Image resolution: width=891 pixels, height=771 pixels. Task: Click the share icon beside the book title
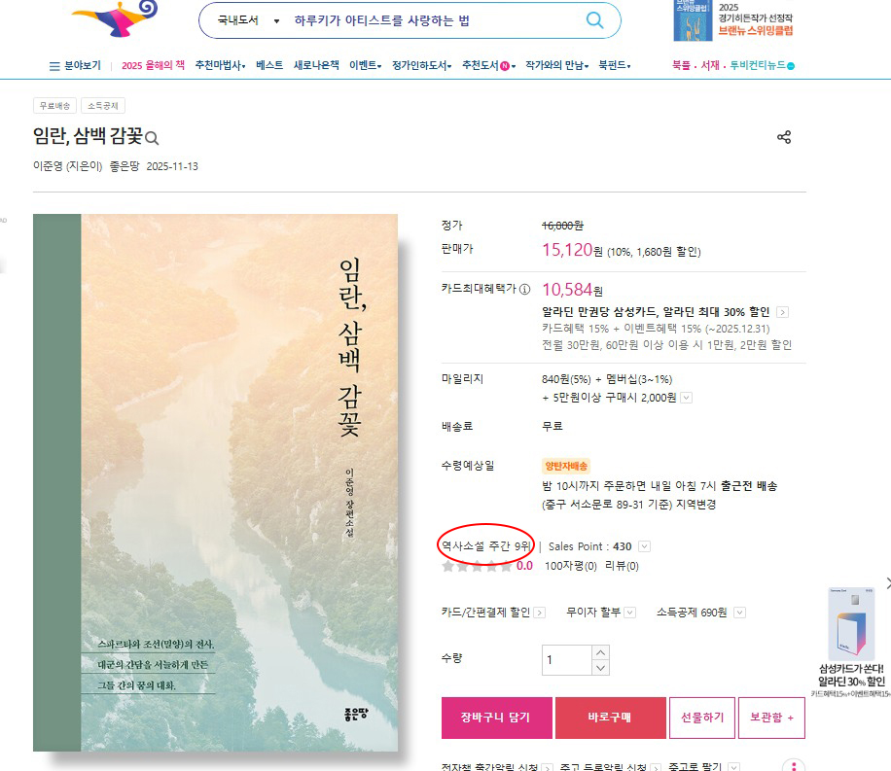(x=784, y=137)
